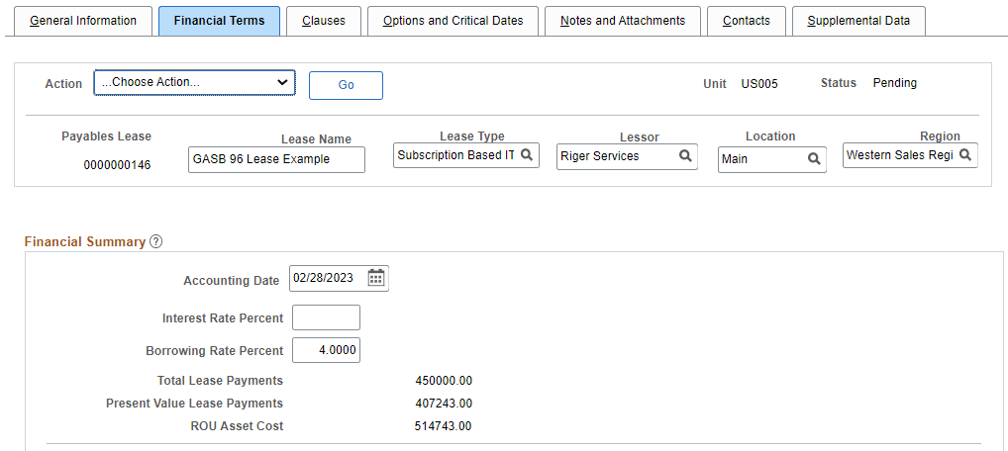Open the Notes and Attachments tab
The height and width of the screenshot is (451, 1008).
click(x=622, y=21)
